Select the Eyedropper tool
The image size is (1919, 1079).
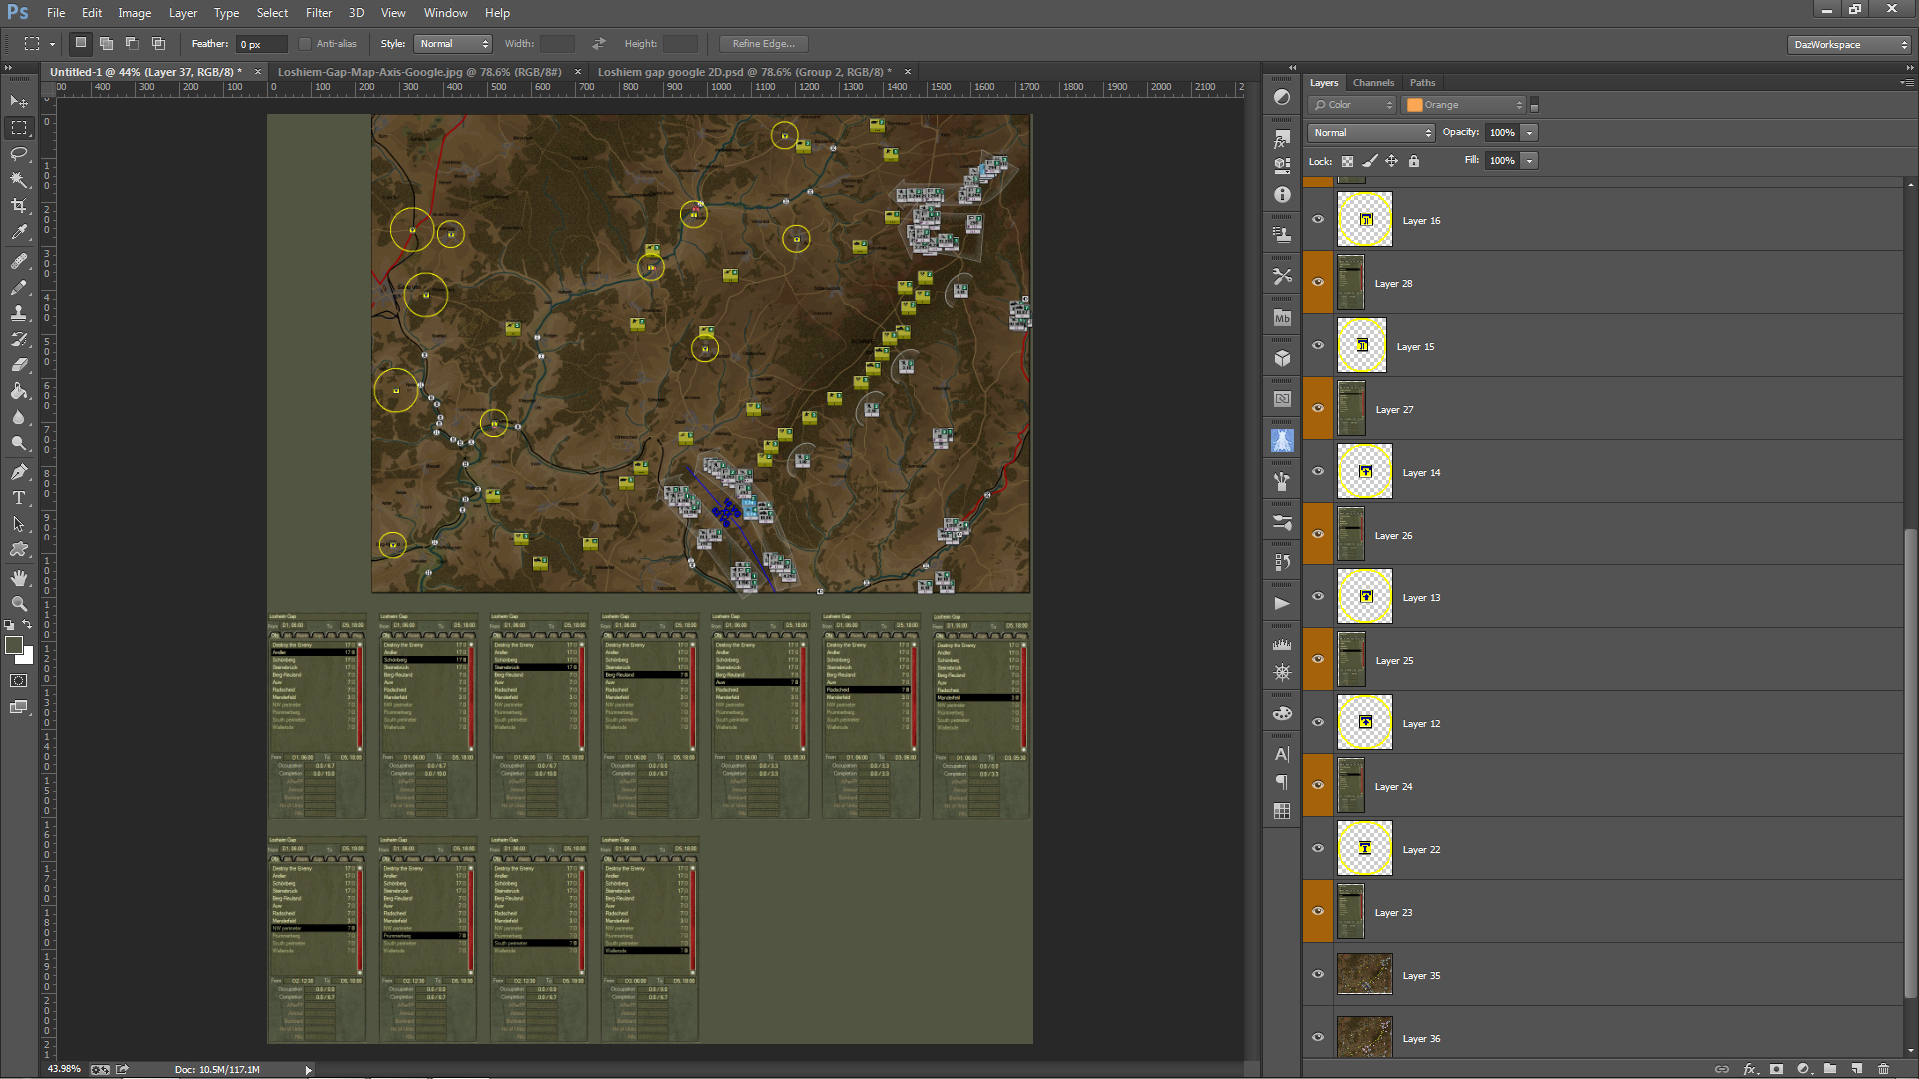[19, 232]
